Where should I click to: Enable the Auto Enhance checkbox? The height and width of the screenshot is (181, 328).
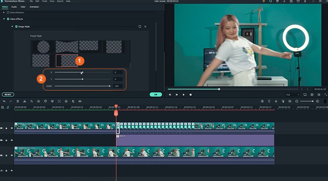pyautogui.click(x=7, y=12)
